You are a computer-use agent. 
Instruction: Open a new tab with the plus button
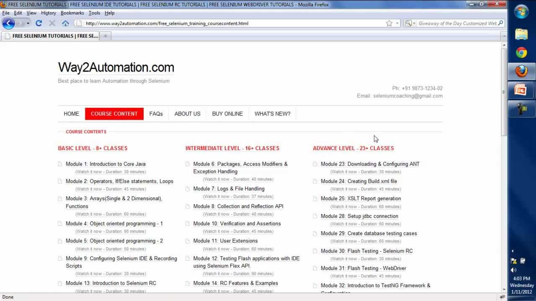pyautogui.click(x=106, y=36)
